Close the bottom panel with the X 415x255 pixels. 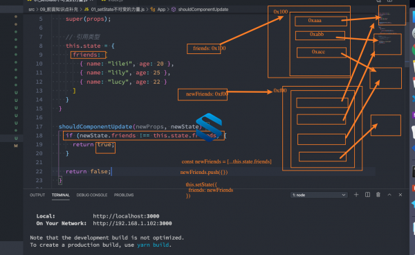400,195
